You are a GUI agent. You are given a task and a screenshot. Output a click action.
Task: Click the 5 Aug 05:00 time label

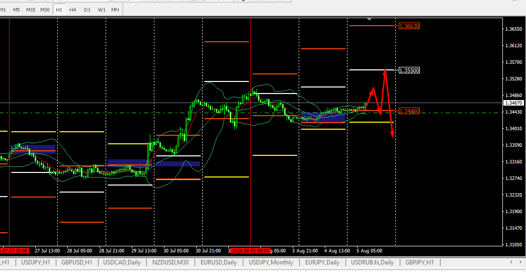click(x=369, y=250)
